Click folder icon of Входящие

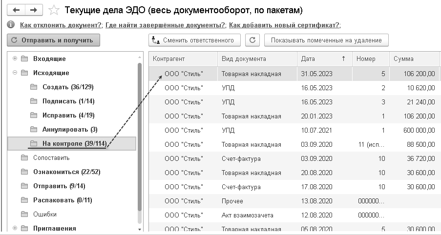click(x=24, y=59)
